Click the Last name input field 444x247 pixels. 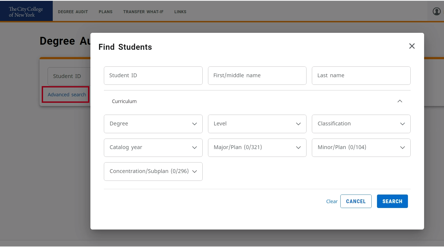click(361, 76)
